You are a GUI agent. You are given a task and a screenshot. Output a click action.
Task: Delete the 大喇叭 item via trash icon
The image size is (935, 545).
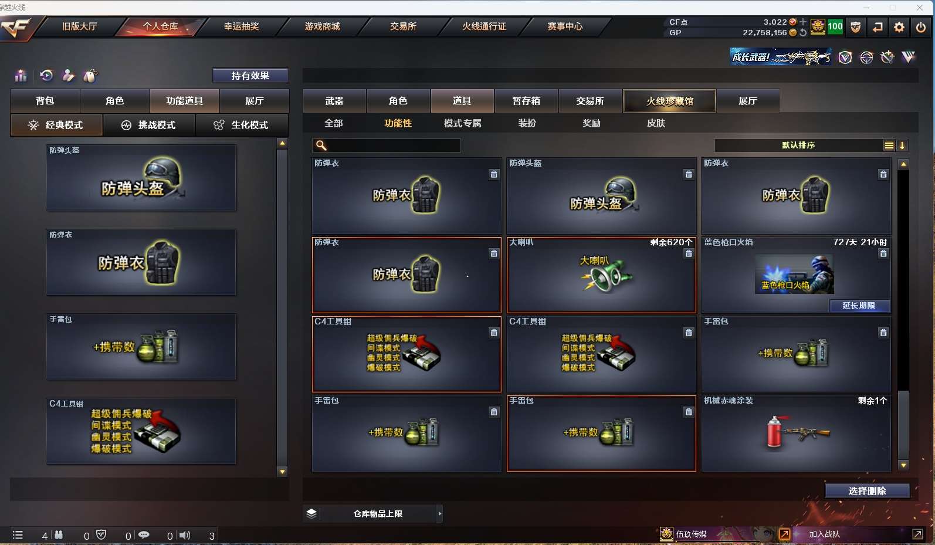[689, 253]
